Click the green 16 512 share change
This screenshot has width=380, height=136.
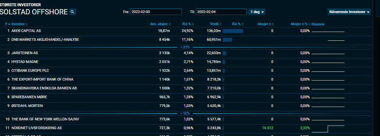click(268, 128)
